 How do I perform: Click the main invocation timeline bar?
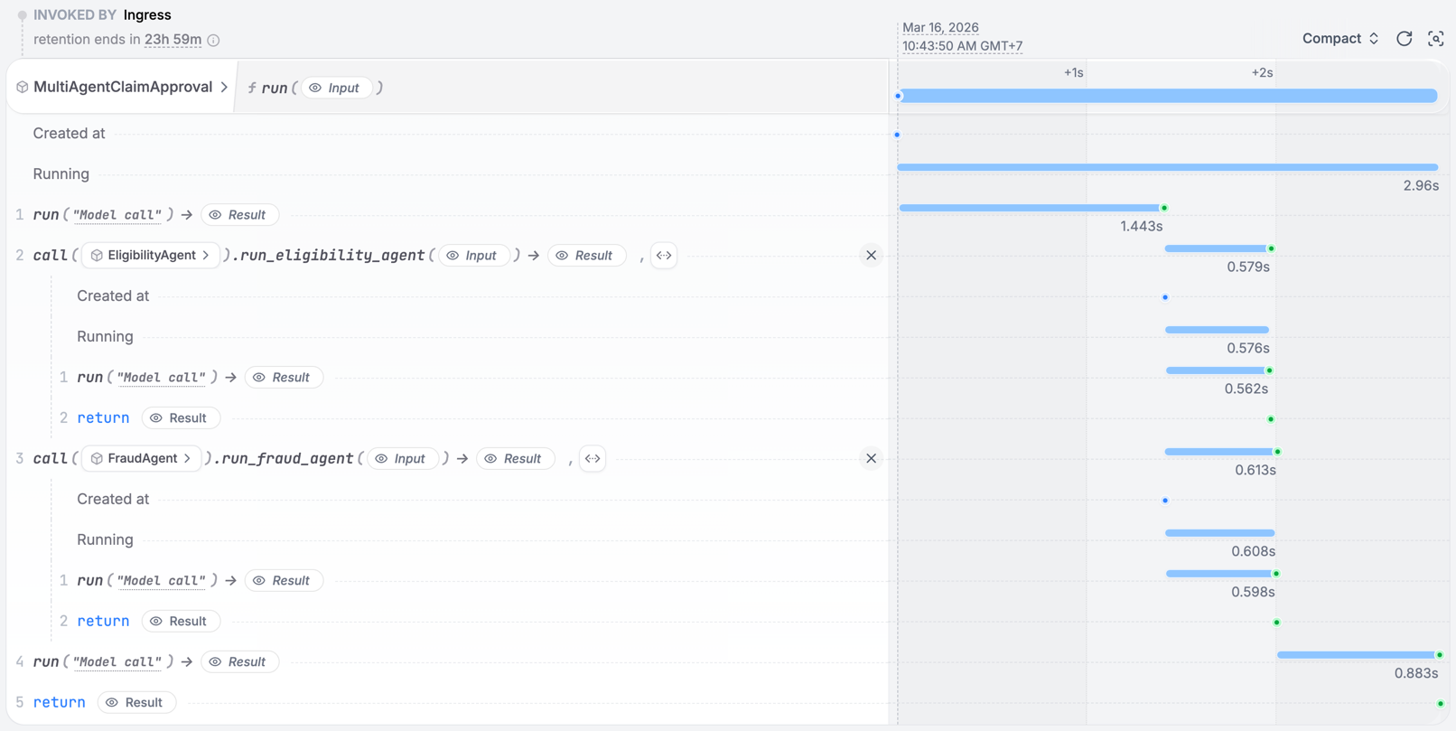(x=1168, y=96)
